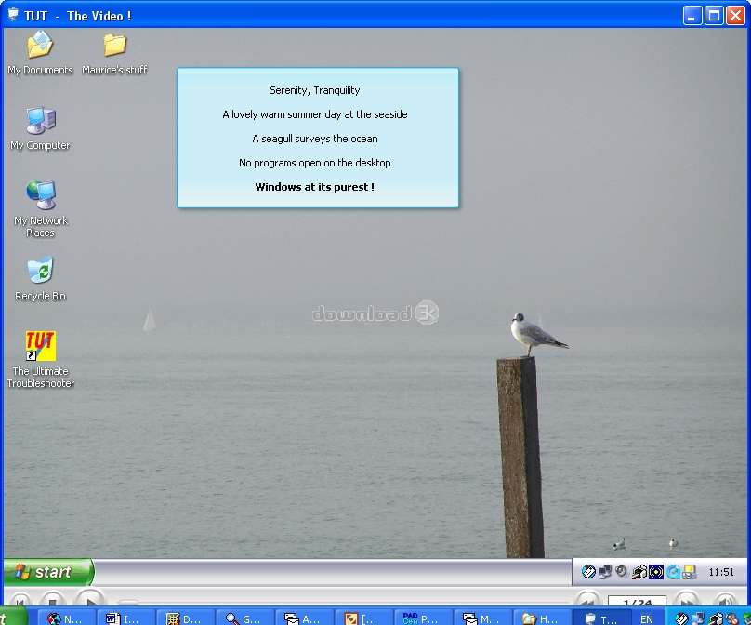The height and width of the screenshot is (625, 751).
Task: Click the light-blue QuickTime Q tray icon
Action: pyautogui.click(x=674, y=572)
